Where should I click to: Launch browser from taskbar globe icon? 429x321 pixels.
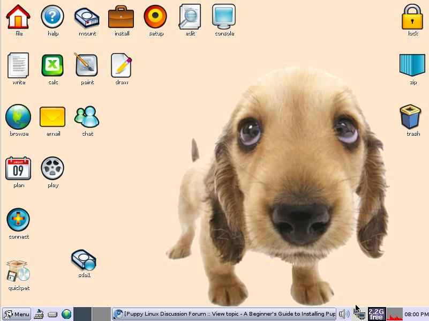point(66,314)
